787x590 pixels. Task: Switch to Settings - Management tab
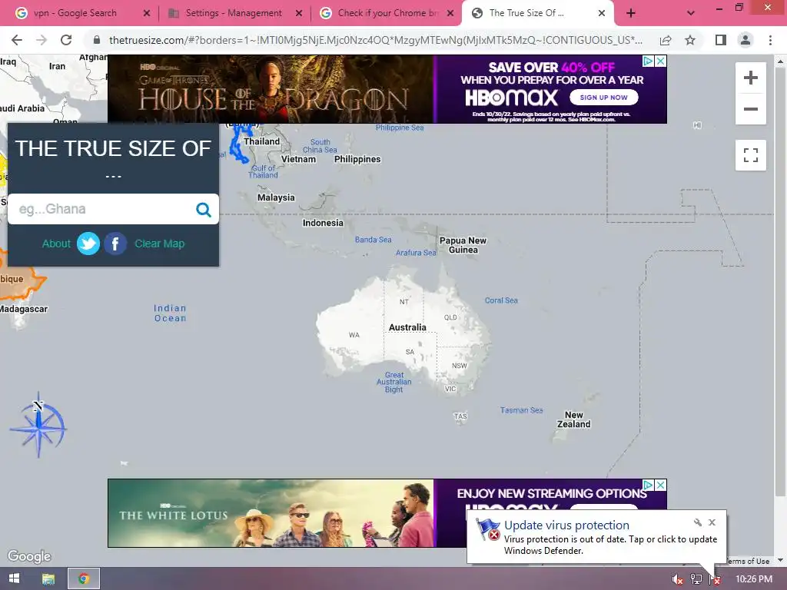[x=234, y=13]
